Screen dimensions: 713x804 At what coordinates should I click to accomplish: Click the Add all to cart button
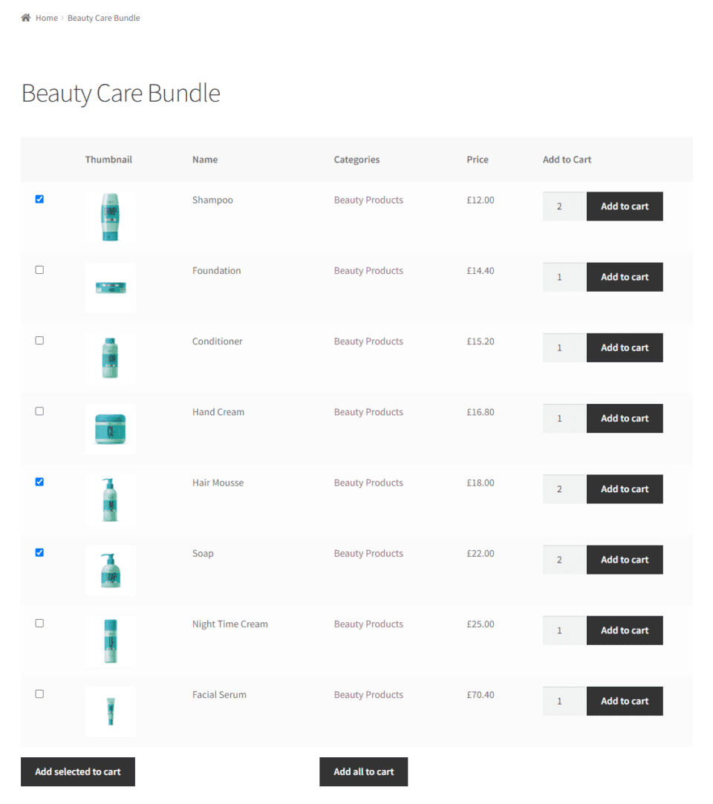click(x=363, y=771)
